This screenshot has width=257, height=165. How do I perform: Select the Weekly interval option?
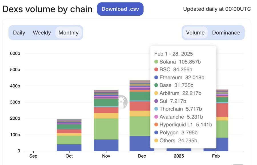coord(42,32)
